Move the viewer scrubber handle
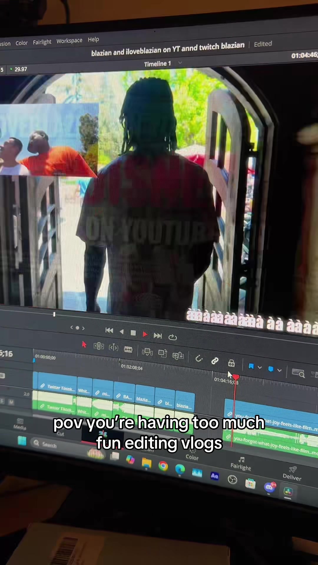 tap(54, 314)
